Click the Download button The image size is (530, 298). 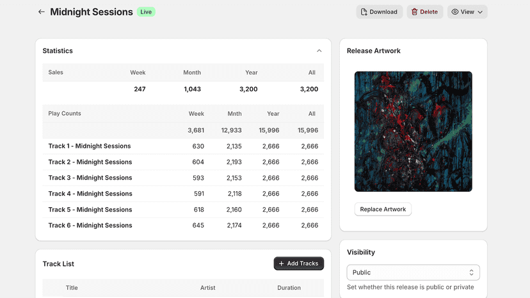click(379, 12)
